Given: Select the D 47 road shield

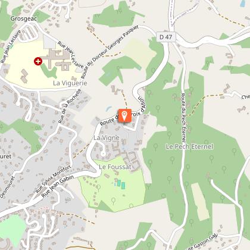Looking at the screenshot, I should [x=166, y=37].
